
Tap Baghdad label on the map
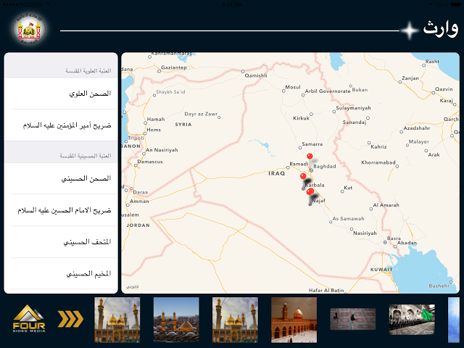click(324, 166)
